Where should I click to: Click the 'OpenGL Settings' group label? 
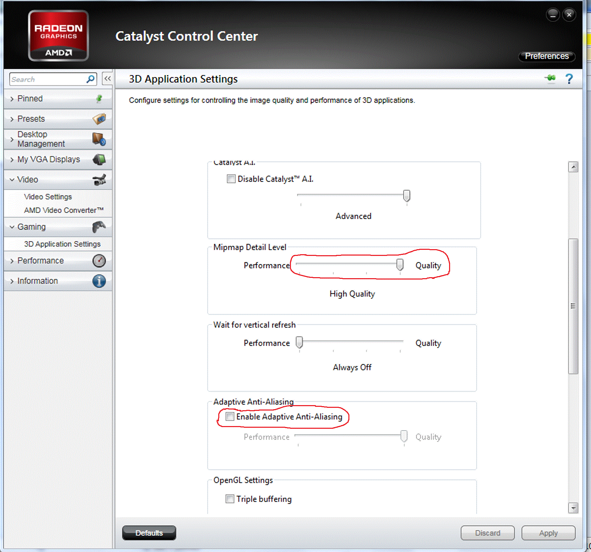pos(243,480)
